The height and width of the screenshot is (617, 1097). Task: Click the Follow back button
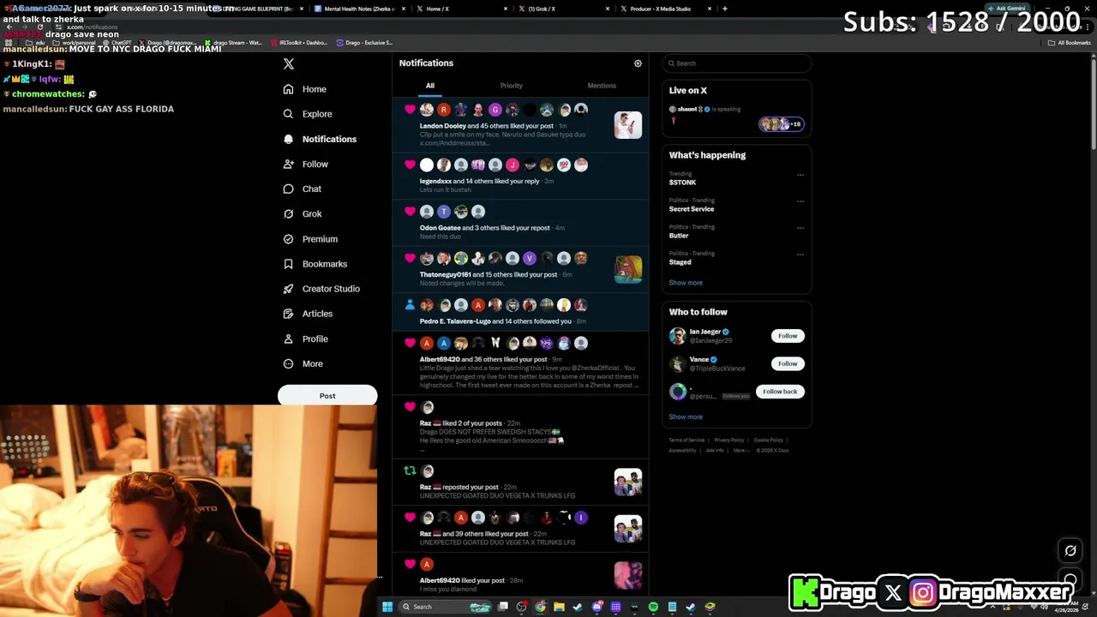coord(780,392)
